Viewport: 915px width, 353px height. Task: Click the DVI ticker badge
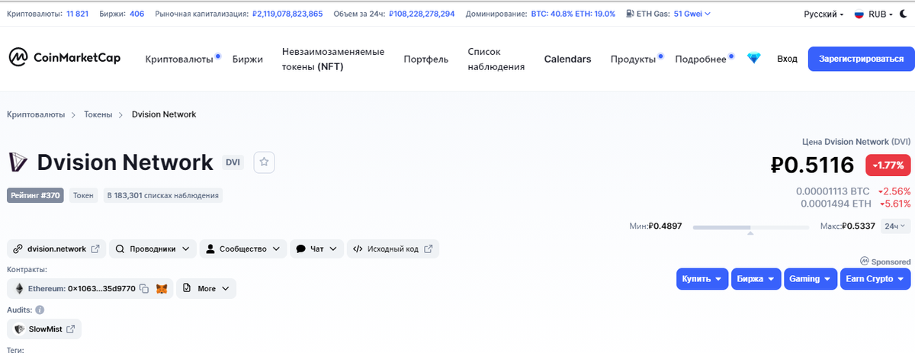click(x=233, y=162)
